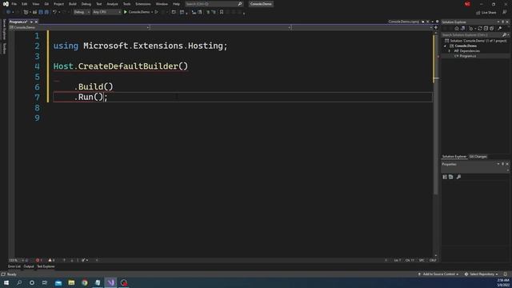The width and height of the screenshot is (512, 288).
Task: Open the Build menu
Action: tap(73, 4)
